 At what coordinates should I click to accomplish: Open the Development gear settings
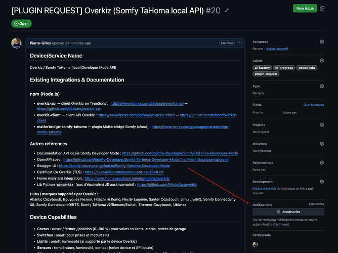coord(322,182)
